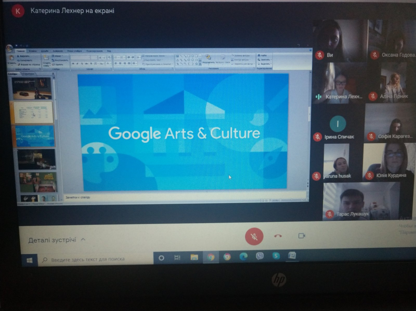The image size is (416, 311).
Task: Turn on the camera in the meeting
Action: pos(302,236)
